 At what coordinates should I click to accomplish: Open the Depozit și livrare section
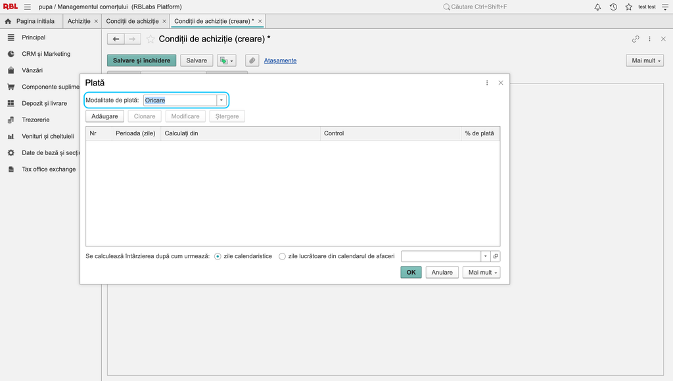coord(44,103)
